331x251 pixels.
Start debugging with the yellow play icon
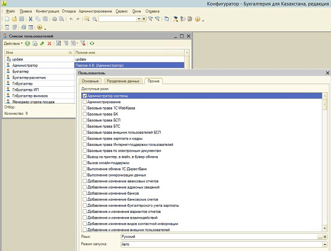coord(40,28)
